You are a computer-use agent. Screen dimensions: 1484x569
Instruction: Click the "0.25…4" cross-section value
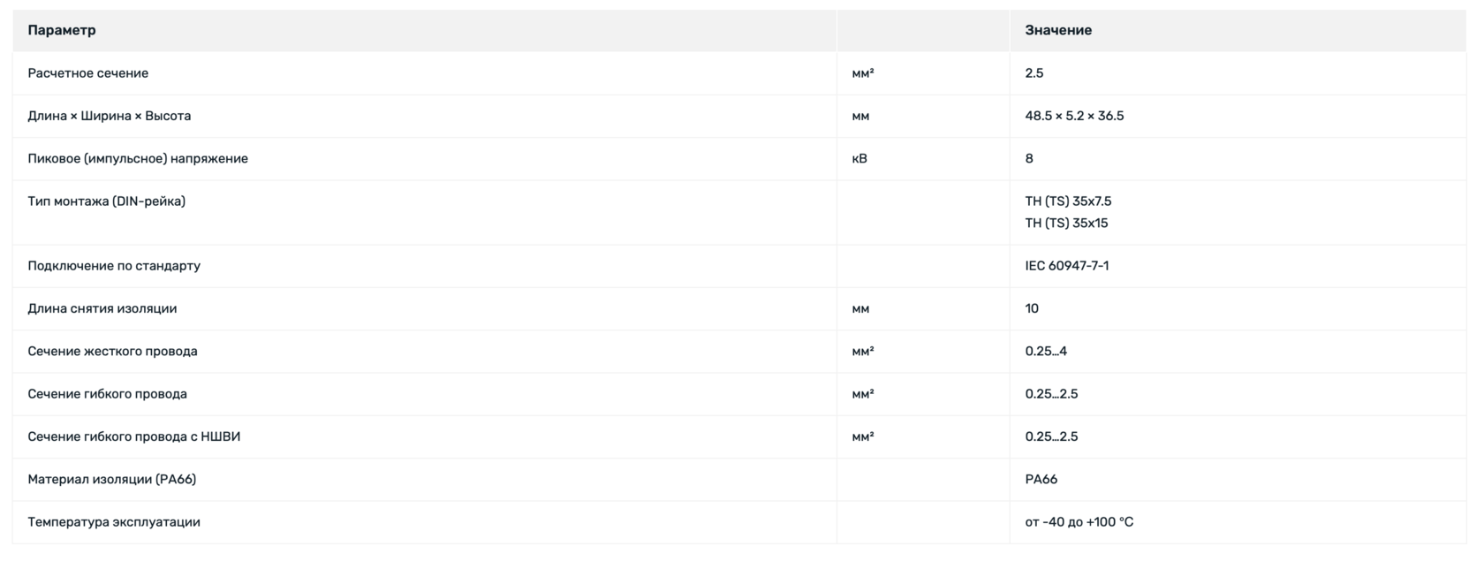1046,352
